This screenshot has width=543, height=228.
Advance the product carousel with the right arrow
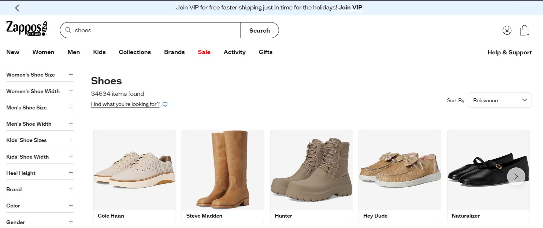[516, 177]
